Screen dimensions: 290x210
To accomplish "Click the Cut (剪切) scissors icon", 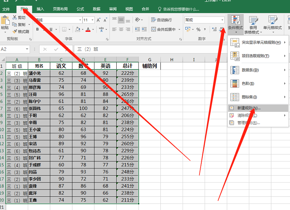I will coord(15,17).
